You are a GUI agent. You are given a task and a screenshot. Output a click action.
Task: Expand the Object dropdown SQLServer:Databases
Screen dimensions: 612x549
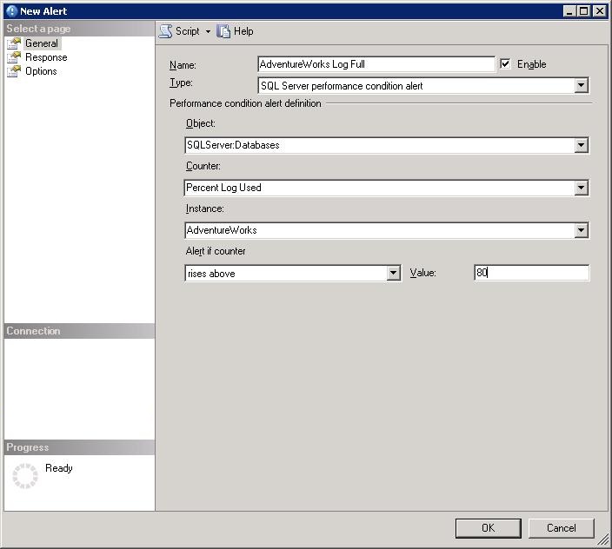(x=581, y=145)
